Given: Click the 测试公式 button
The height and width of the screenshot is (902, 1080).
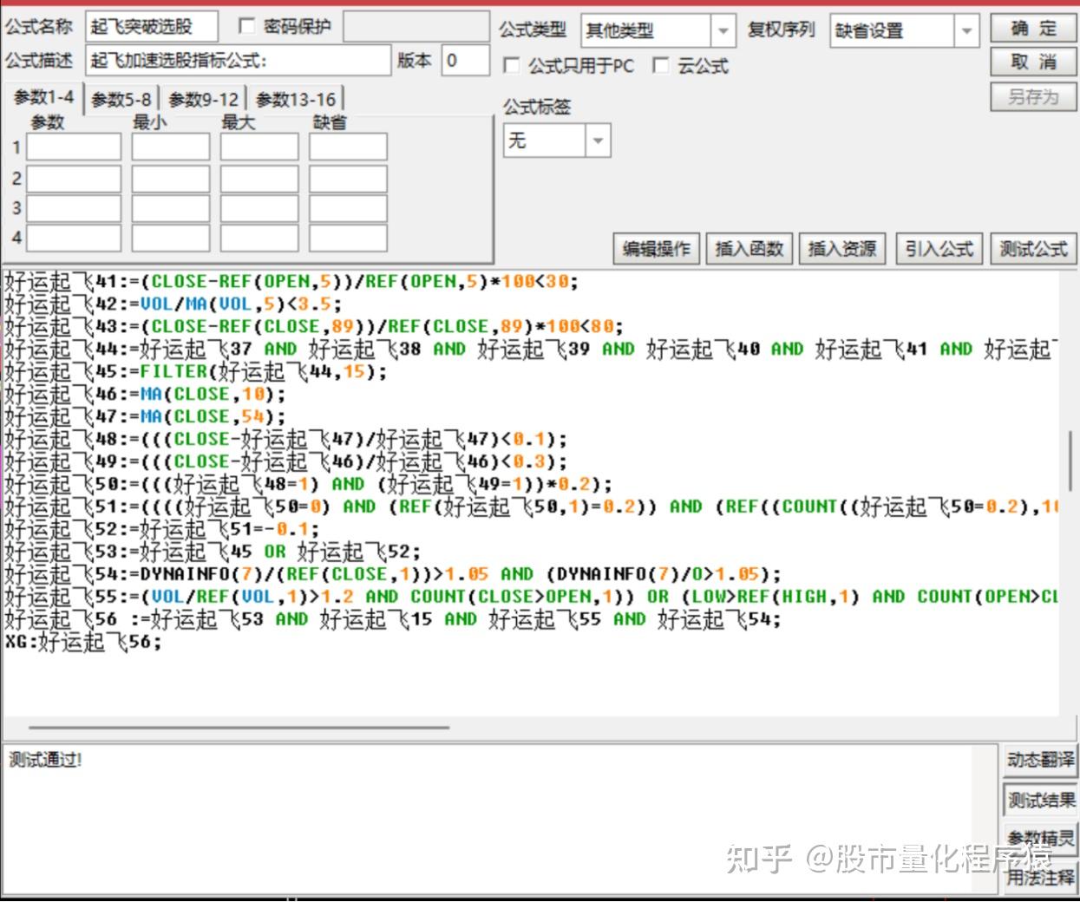Looking at the screenshot, I should [x=1033, y=249].
